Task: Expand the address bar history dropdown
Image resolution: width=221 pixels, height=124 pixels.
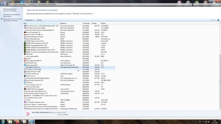Action: coord(188,4)
